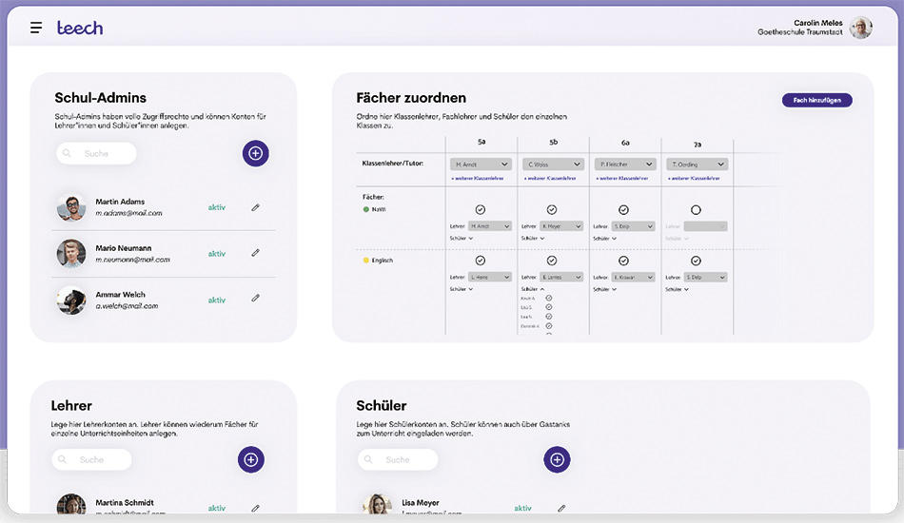The width and height of the screenshot is (904, 523).
Task: Open the hamburger menu
Action: [36, 28]
